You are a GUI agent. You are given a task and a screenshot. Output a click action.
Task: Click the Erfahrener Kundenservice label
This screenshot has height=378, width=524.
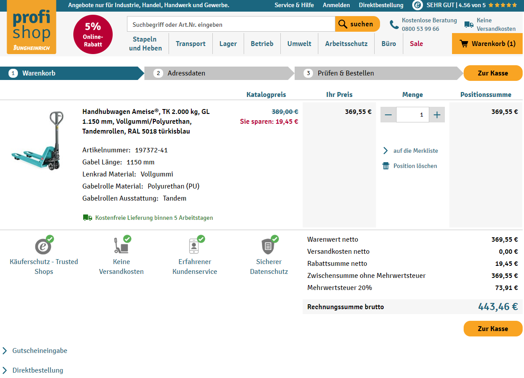pyautogui.click(x=195, y=266)
